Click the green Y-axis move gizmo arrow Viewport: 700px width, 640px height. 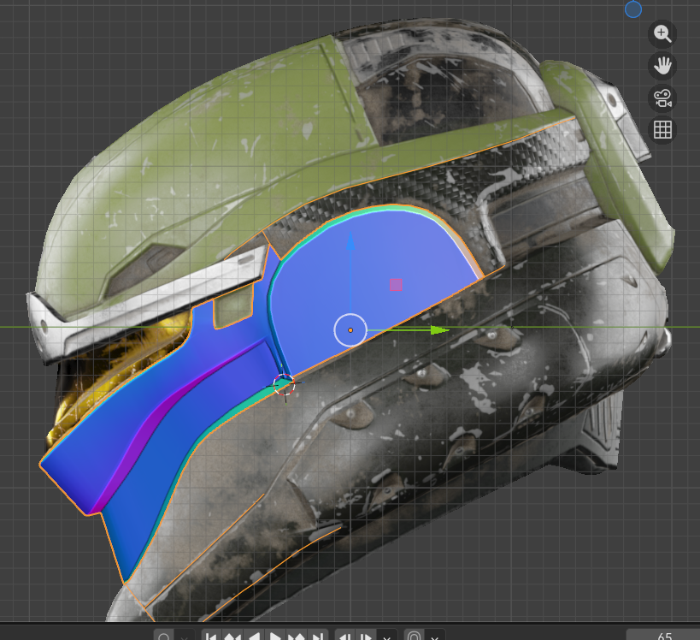[x=438, y=329]
